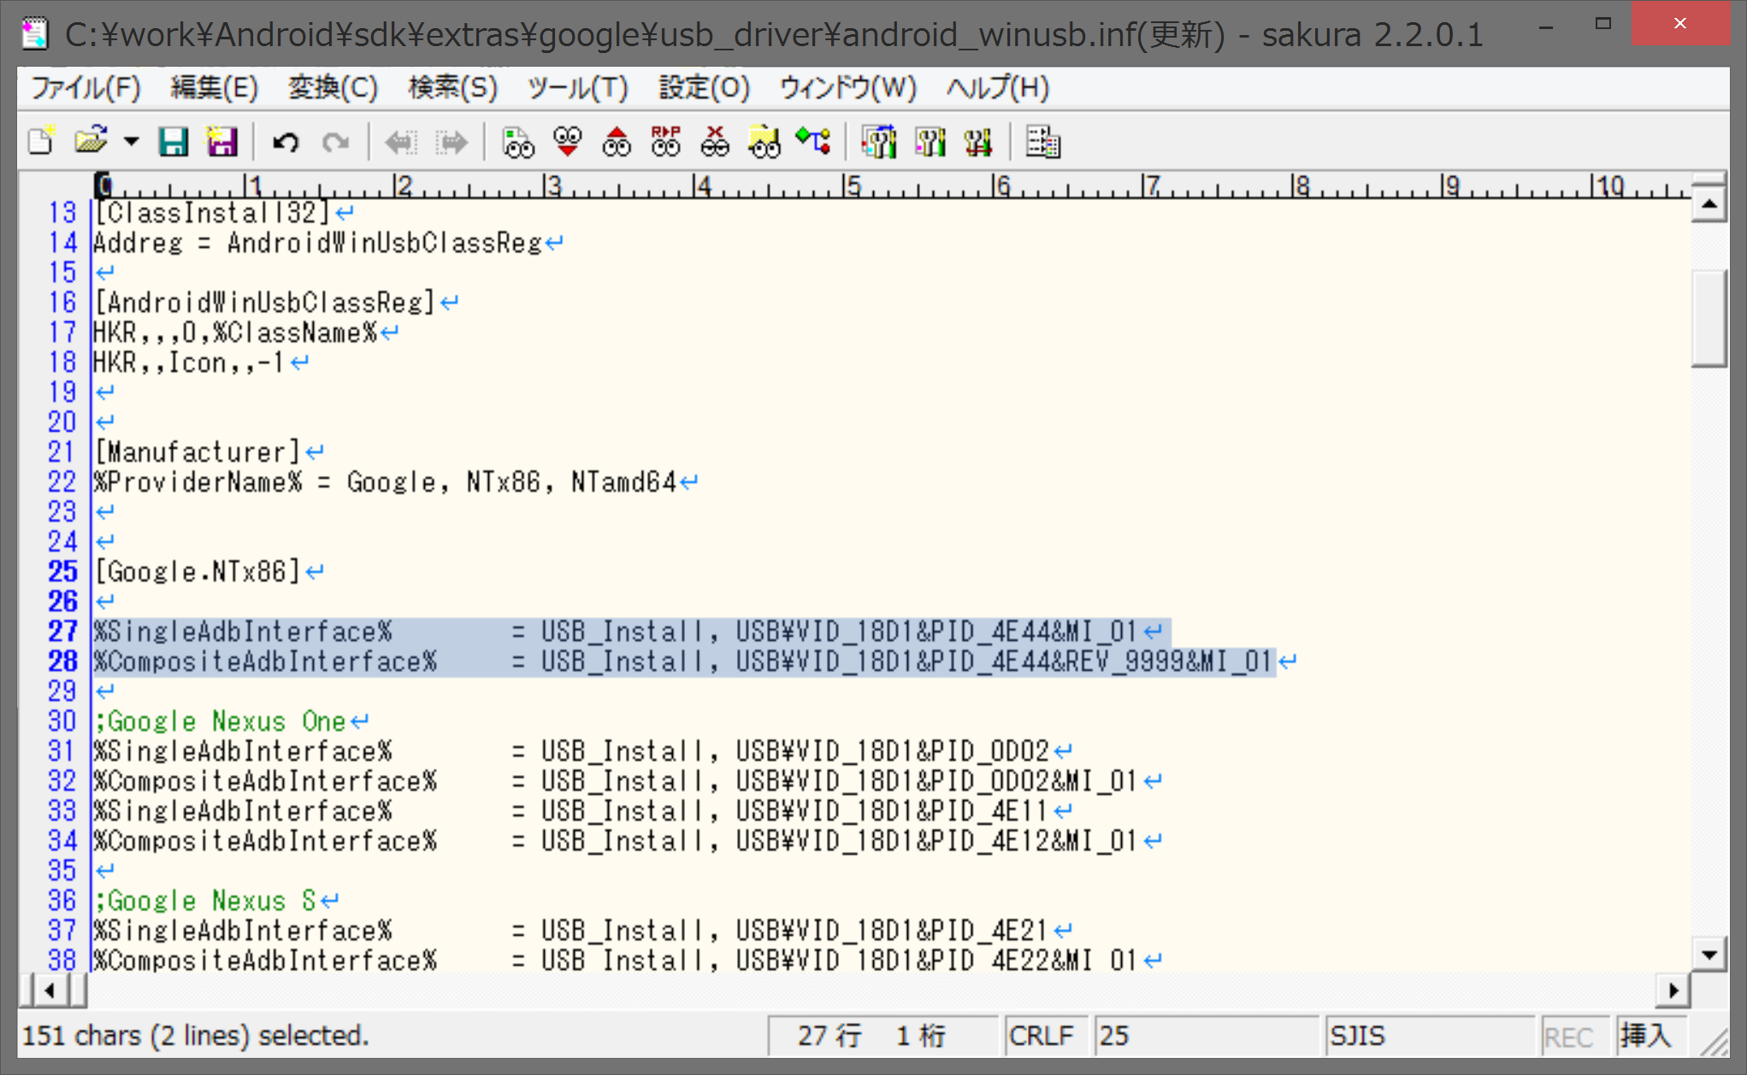1747x1075 pixels.
Task: Click the [ClassInstall32] section header
Action: 211,213
